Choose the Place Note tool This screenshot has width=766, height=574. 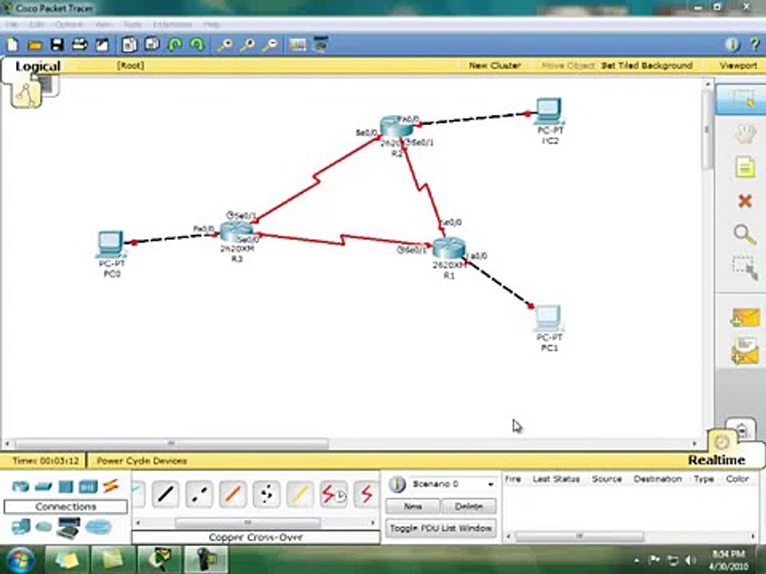point(744,167)
